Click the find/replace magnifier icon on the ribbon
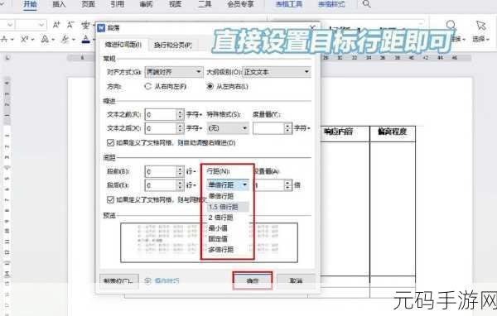The height and width of the screenshot is (316, 497). click(451, 26)
